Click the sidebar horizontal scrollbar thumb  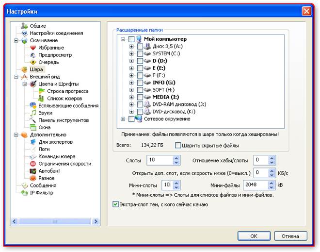55,221
